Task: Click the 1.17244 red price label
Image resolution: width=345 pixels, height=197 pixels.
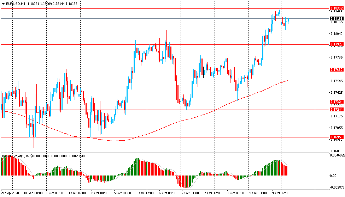Action: 336,109
